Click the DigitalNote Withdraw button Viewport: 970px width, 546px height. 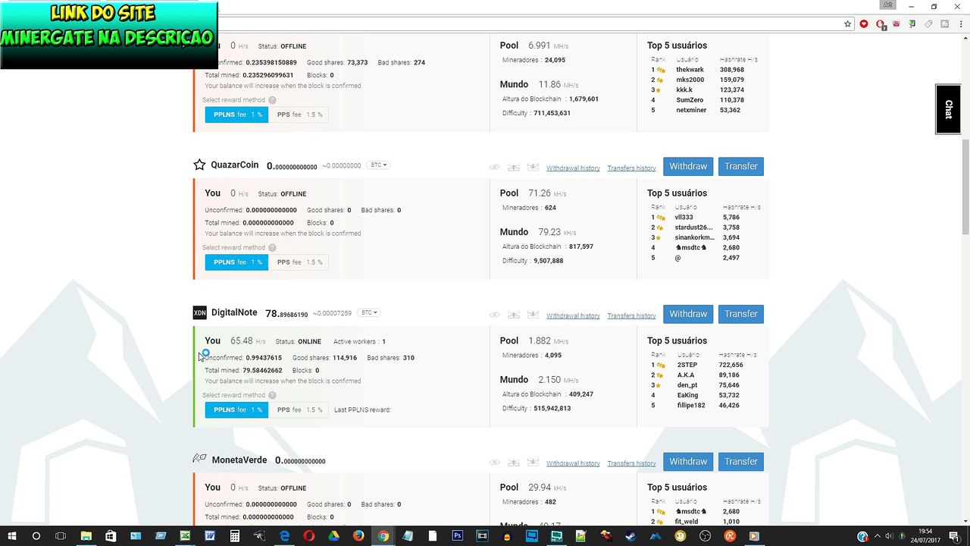click(x=688, y=314)
